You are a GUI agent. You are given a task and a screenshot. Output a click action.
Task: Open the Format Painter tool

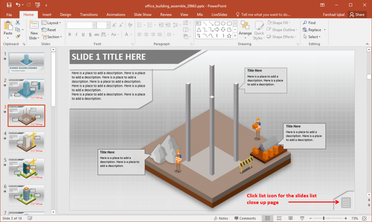coord(17,37)
